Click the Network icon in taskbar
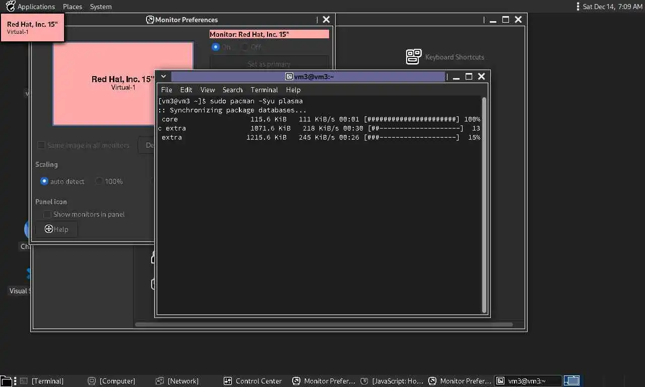 (x=160, y=381)
